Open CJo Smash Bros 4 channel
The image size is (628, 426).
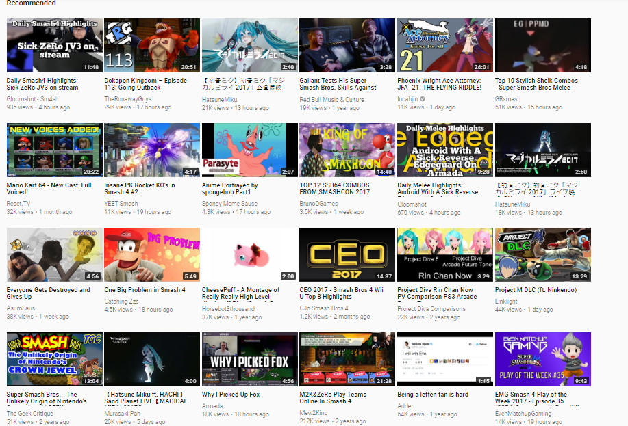tap(324, 308)
